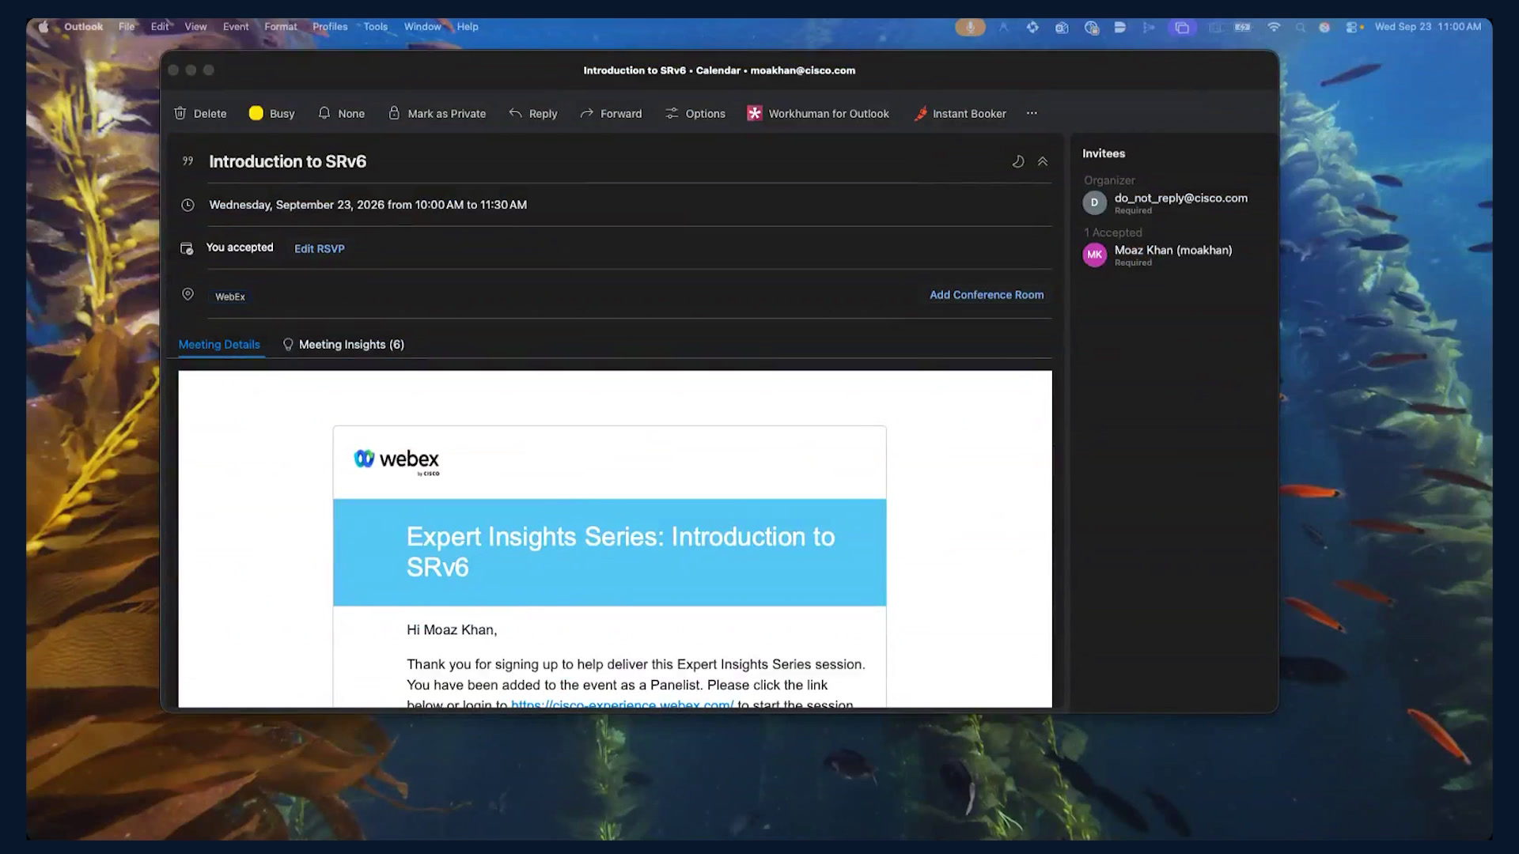
Task: Select the Meeting Details tab
Action: pyautogui.click(x=219, y=344)
